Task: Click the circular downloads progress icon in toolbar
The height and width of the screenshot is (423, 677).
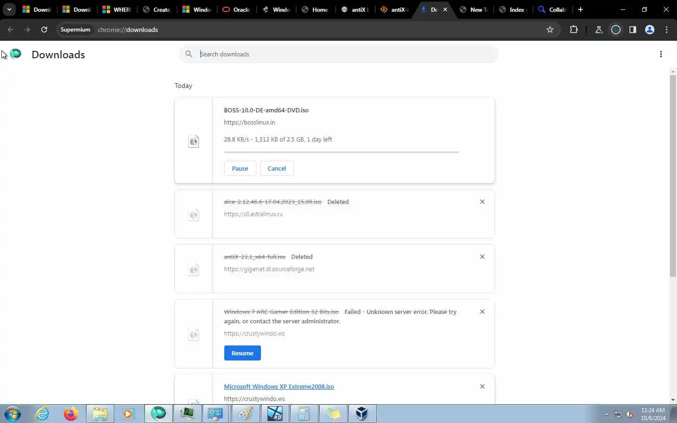Action: coord(616,30)
